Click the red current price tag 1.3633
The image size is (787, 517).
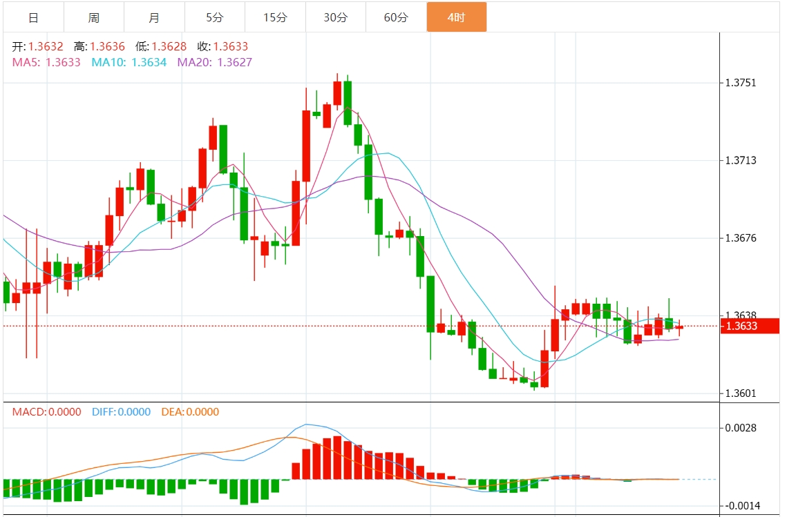[x=750, y=326]
